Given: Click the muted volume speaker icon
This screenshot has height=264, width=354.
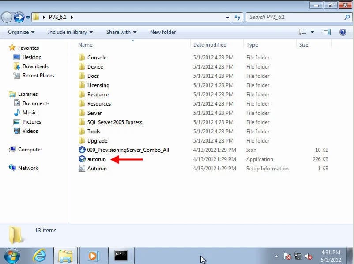Looking at the screenshot, I should [x=309, y=256].
